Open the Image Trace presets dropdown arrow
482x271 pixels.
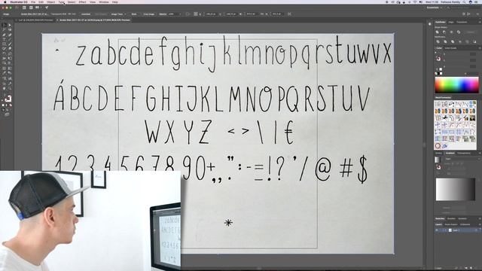[125, 14]
